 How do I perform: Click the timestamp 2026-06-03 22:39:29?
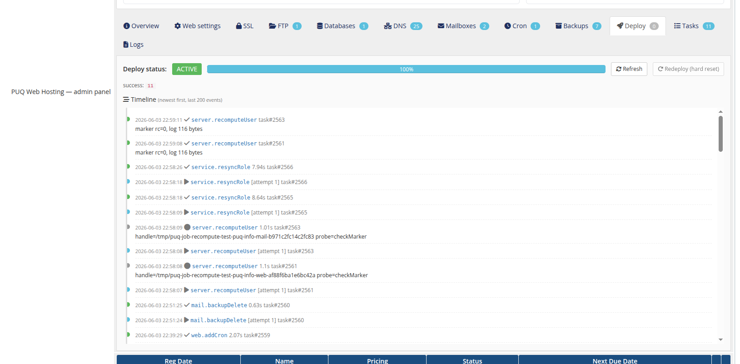click(159, 335)
